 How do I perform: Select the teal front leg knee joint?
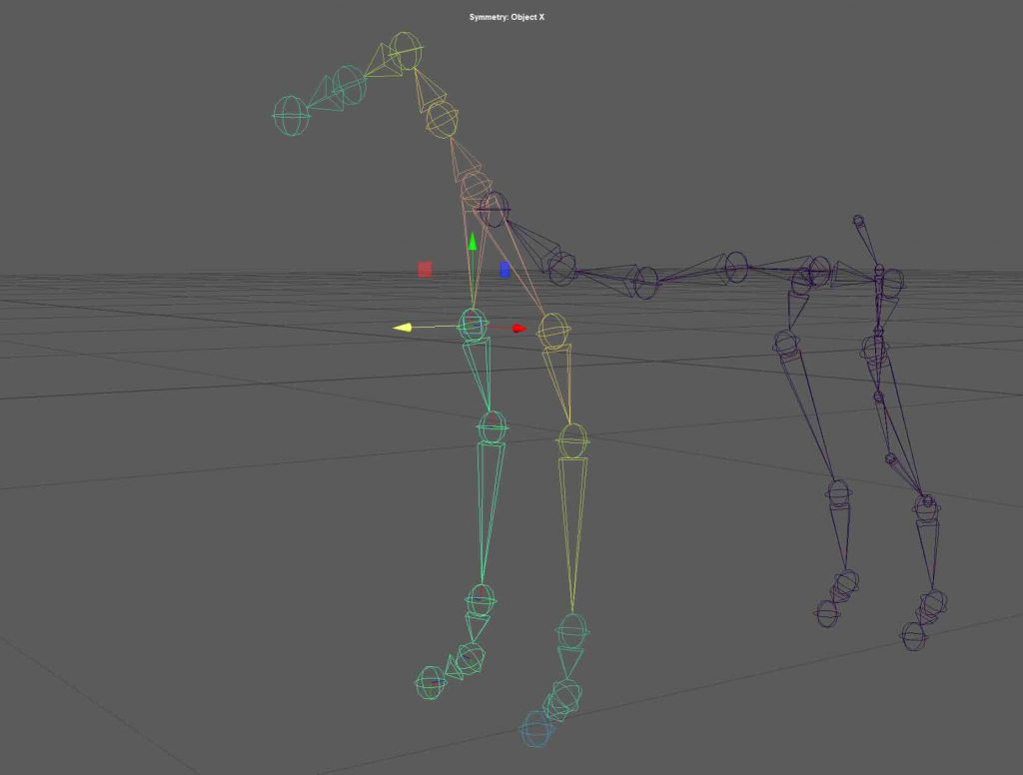coord(491,427)
